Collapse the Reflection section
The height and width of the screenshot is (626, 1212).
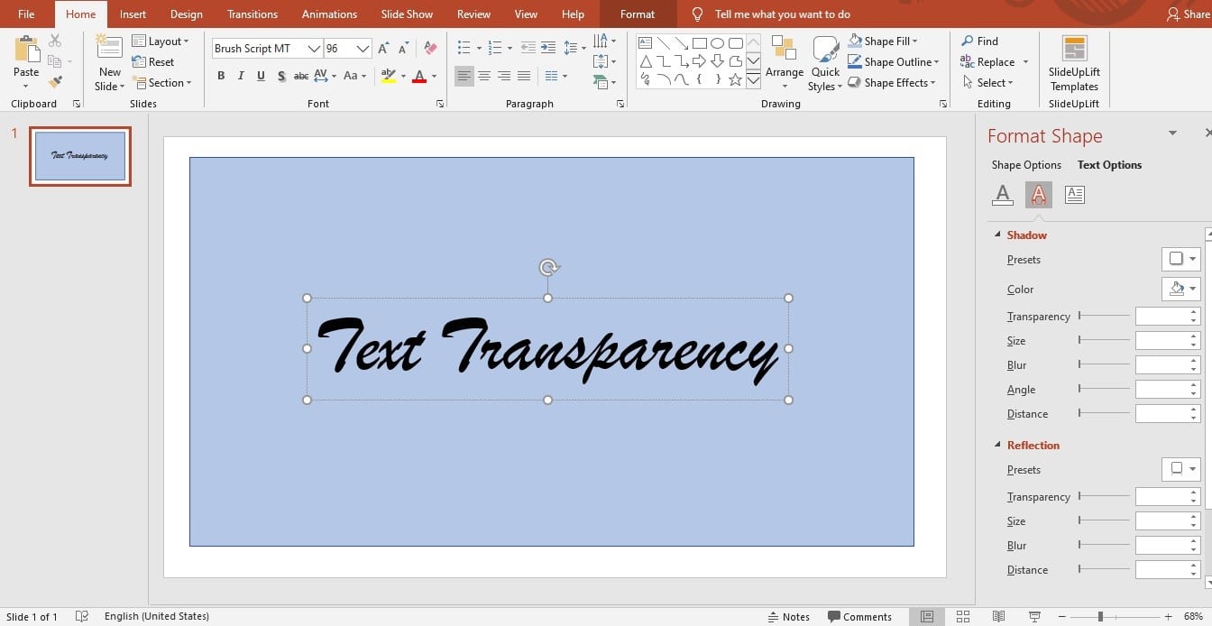997,446
